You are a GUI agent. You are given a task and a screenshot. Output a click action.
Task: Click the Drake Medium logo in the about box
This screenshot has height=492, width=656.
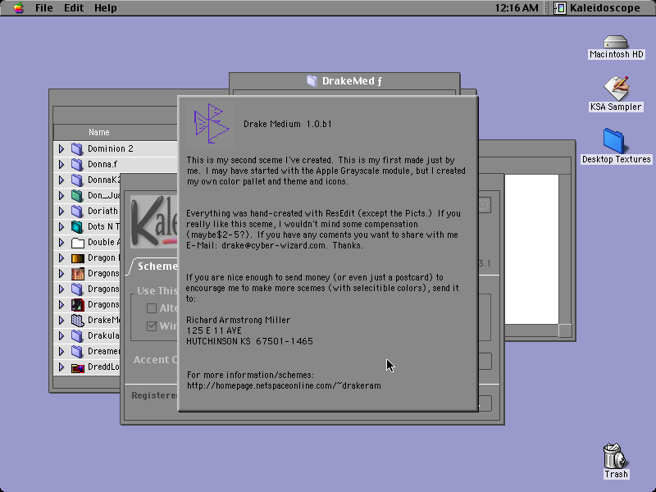pos(211,124)
